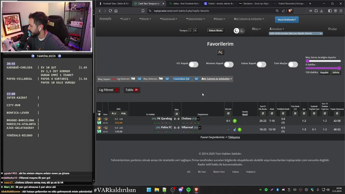
Task: Open Spotify from the taskbar
Action: click(x=188, y=190)
